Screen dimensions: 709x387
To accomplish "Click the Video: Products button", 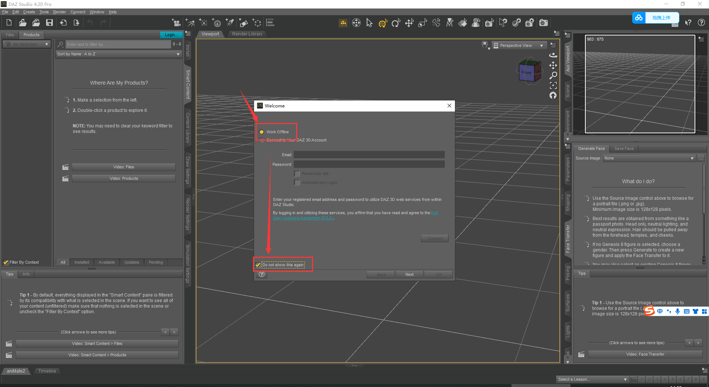I will (124, 178).
